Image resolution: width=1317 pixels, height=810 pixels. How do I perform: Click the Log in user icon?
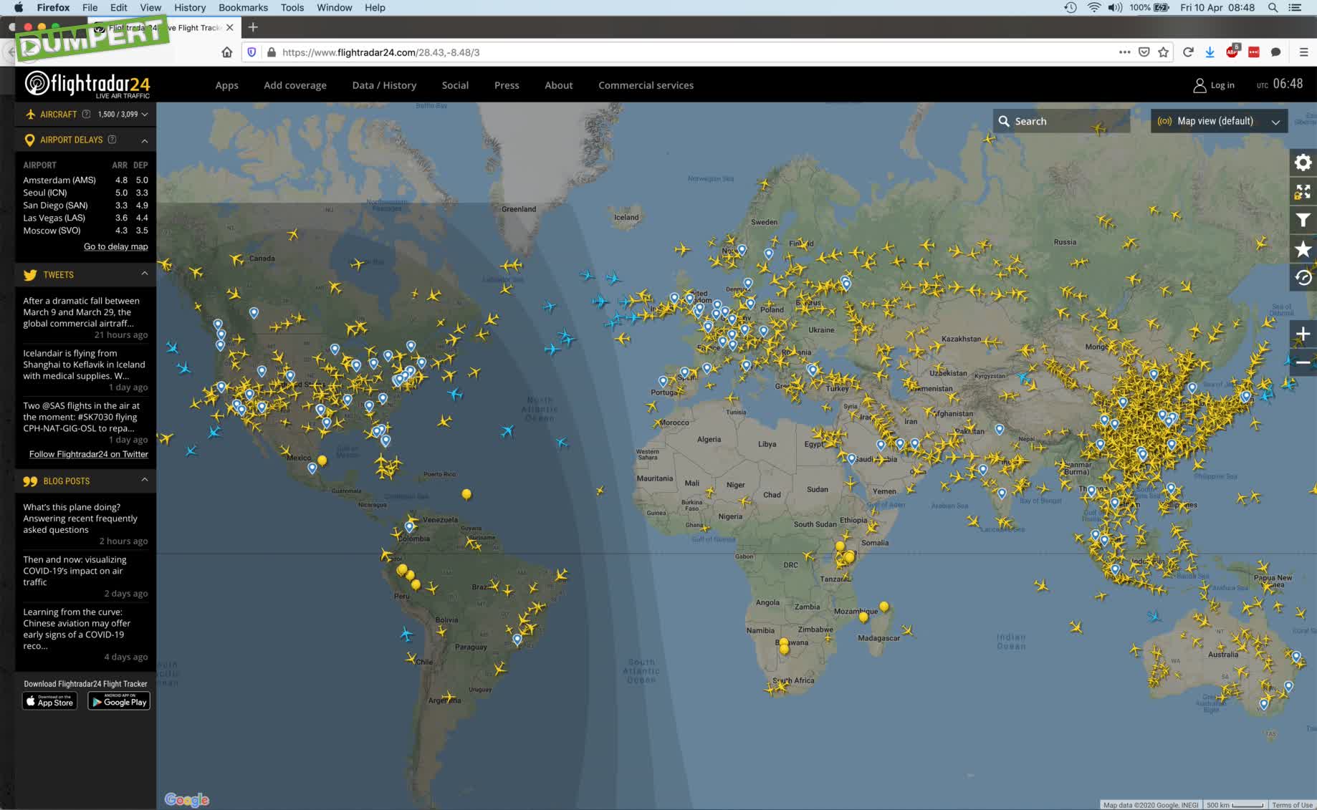coord(1199,85)
